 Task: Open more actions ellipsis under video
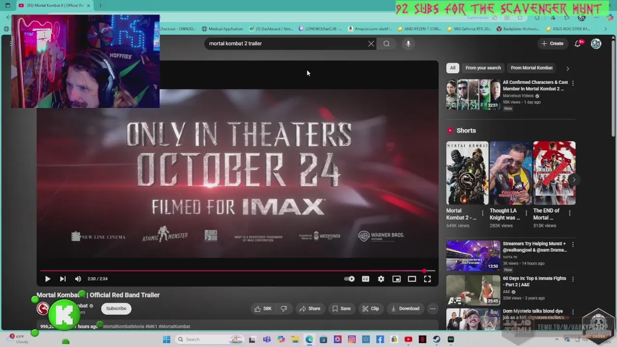point(433,308)
